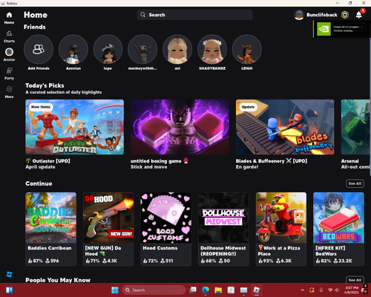Open Work at a Pizza Place card
The height and width of the screenshot is (297, 371).
pyautogui.click(x=281, y=229)
